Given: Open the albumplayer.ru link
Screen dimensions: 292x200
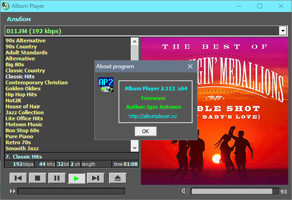Looking at the screenshot, I should point(152,116).
